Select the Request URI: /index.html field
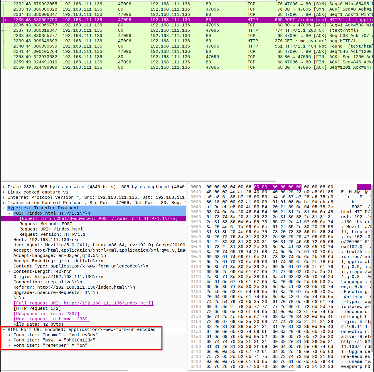The height and width of the screenshot is (372, 374). click(x=51, y=229)
